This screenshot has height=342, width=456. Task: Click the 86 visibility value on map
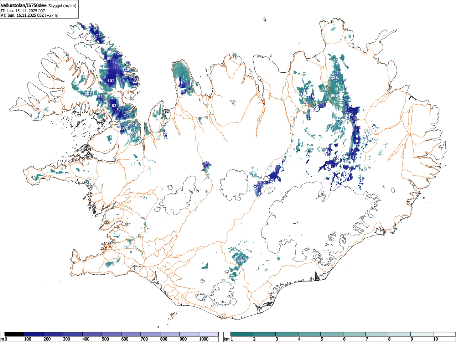tap(109, 58)
